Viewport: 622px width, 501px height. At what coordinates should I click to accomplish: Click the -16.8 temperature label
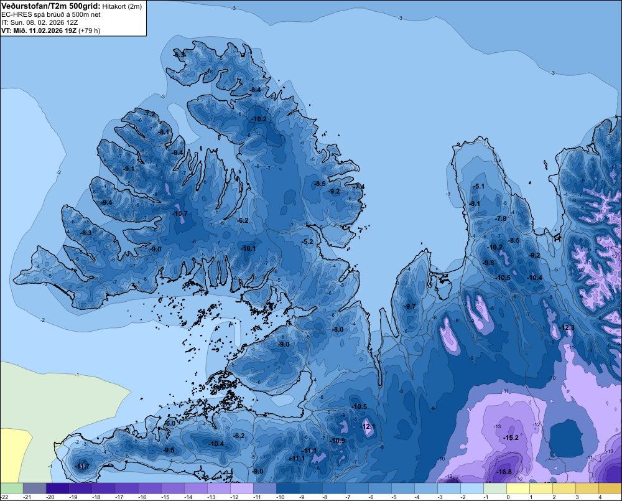(x=504, y=472)
